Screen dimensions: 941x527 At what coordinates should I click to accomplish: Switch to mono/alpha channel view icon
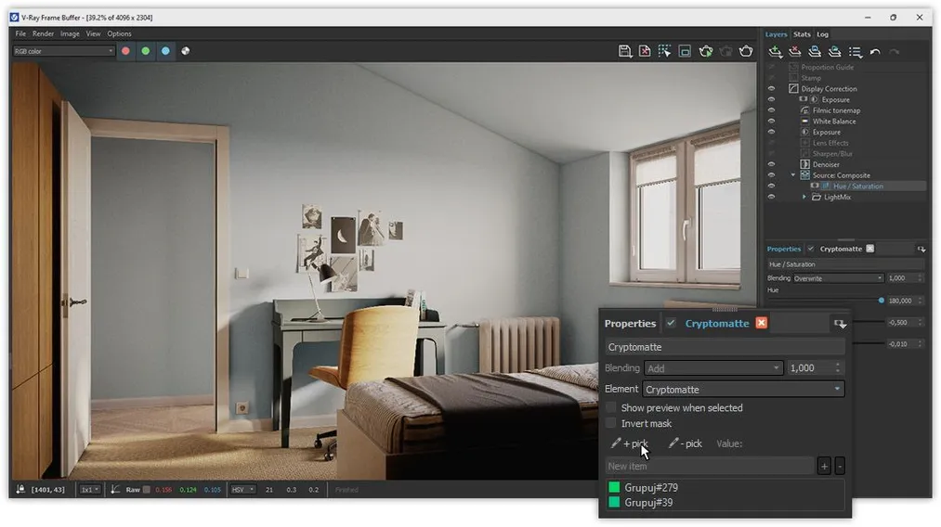coord(186,51)
